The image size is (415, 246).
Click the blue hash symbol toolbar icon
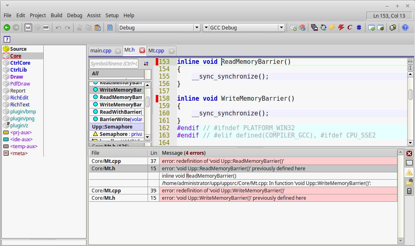(359, 27)
